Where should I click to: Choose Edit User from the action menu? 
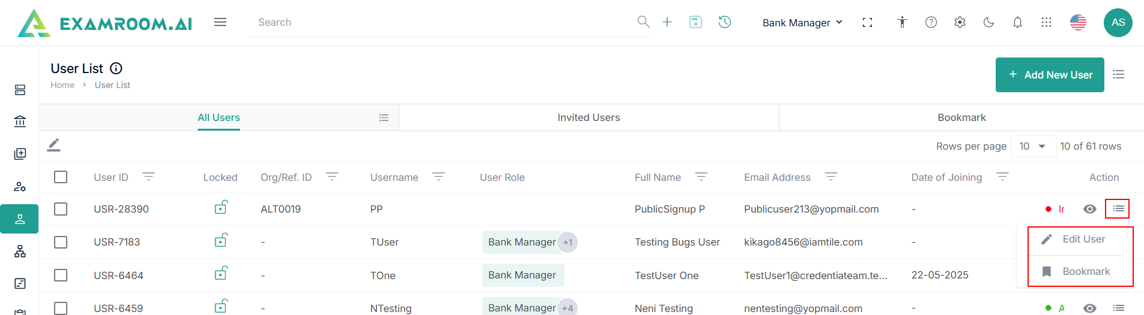point(1083,239)
